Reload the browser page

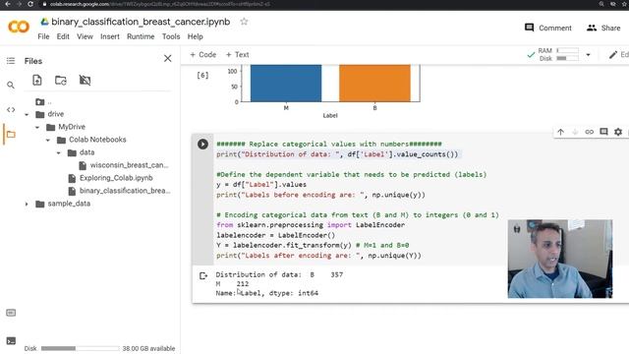(30, 4)
